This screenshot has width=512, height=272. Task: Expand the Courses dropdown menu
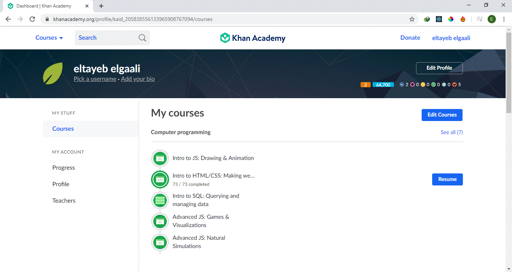point(49,38)
